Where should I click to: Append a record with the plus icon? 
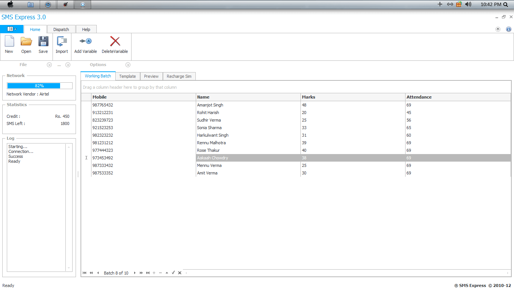point(154,273)
